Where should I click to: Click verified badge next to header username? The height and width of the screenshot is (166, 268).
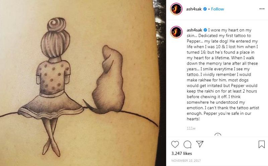pyautogui.click(x=205, y=9)
